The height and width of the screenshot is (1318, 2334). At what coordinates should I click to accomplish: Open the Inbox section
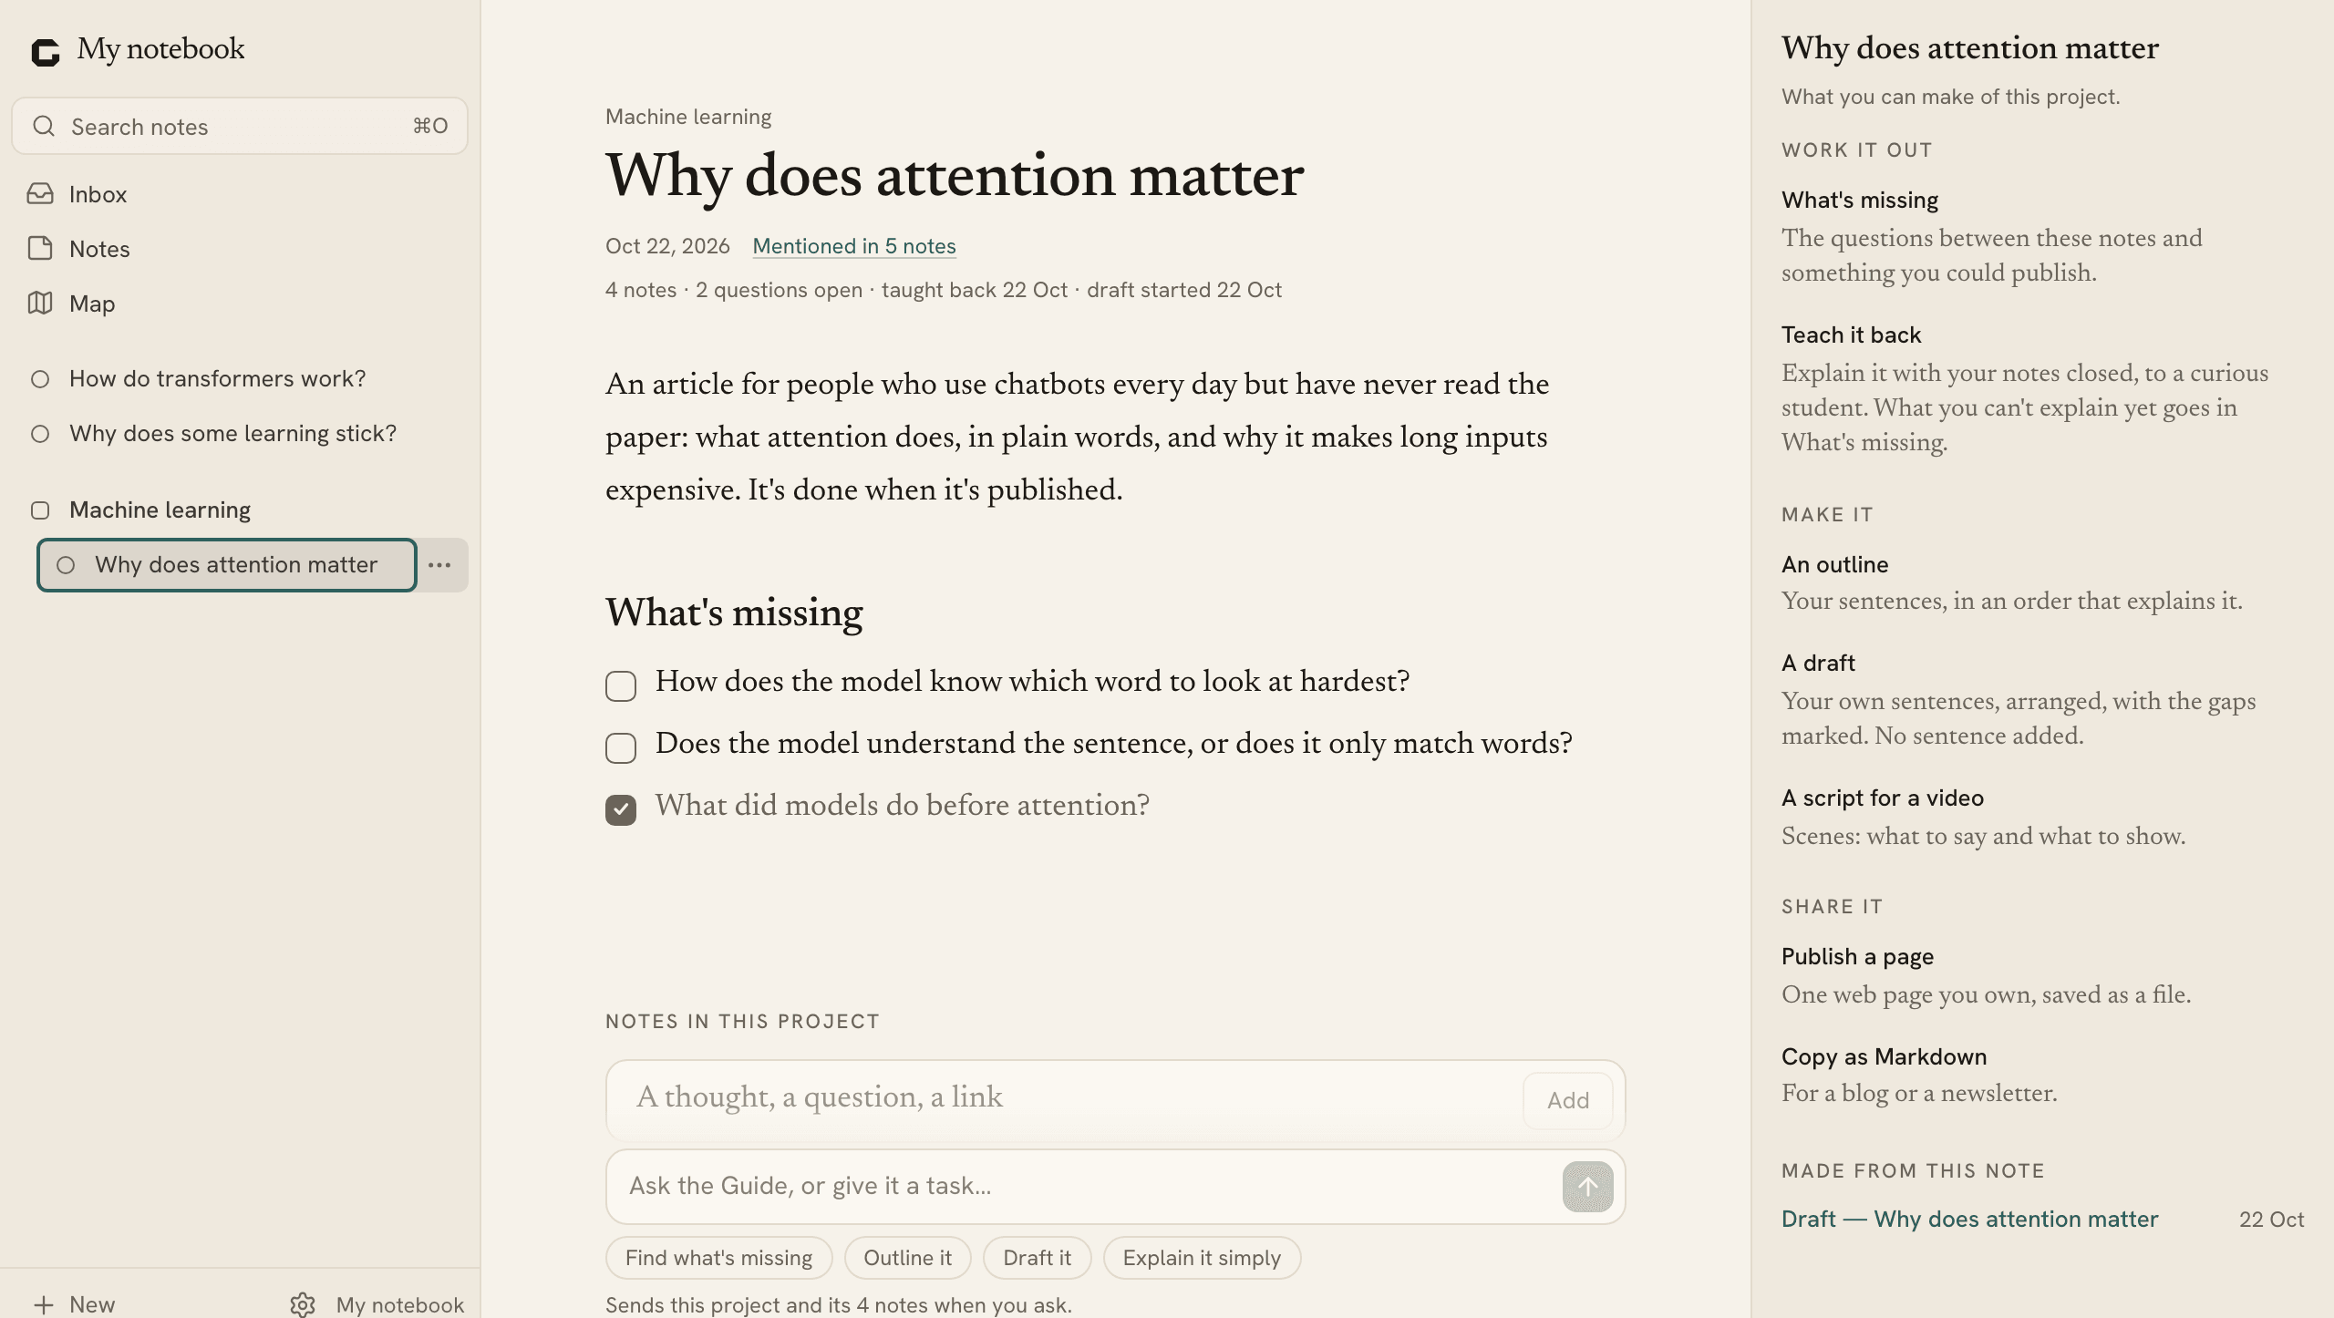[240, 194]
